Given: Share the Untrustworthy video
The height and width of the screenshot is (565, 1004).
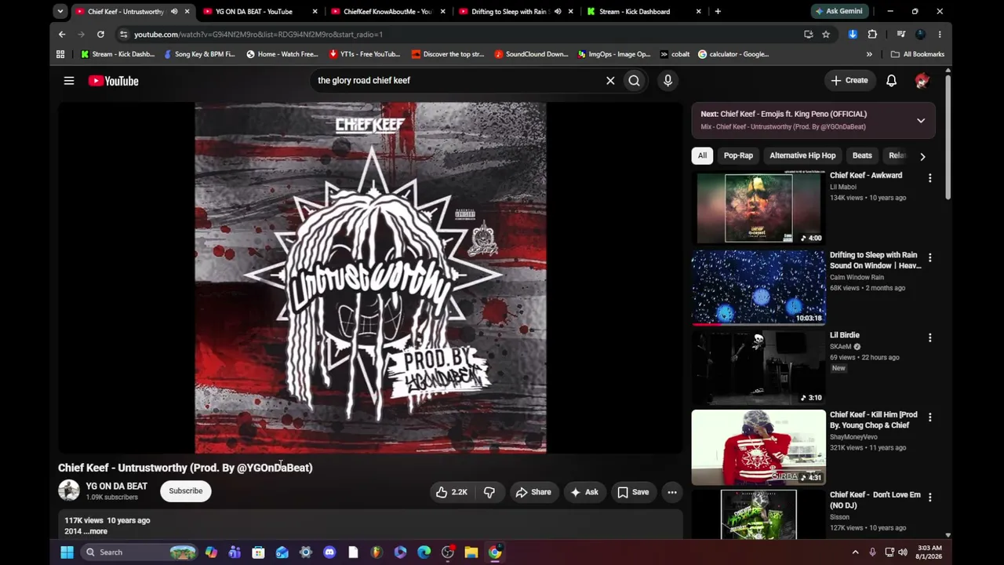Looking at the screenshot, I should click(533, 492).
